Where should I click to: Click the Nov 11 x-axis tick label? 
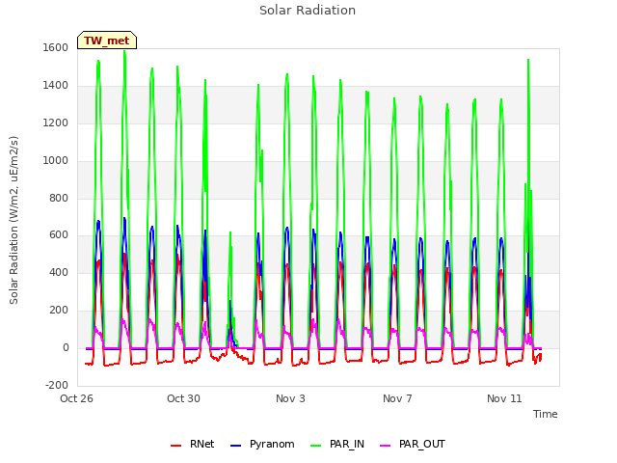click(x=504, y=398)
